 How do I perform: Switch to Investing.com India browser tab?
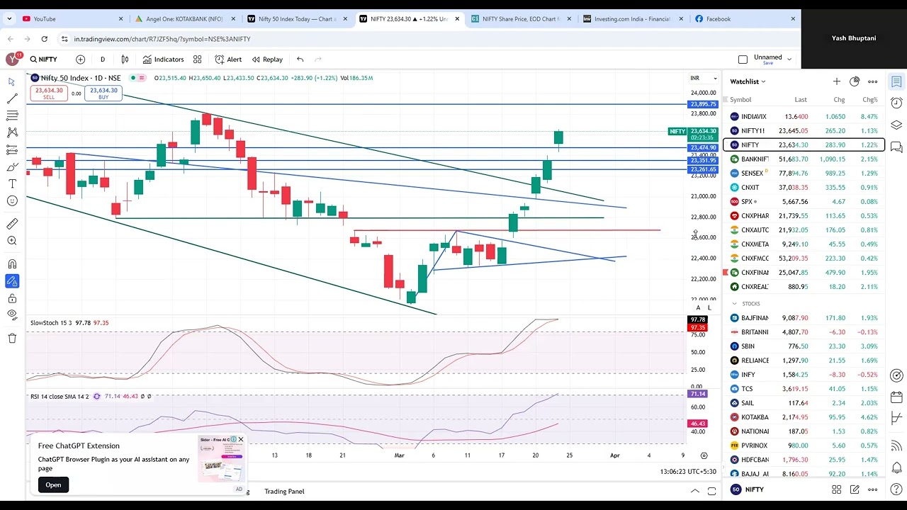click(x=633, y=19)
